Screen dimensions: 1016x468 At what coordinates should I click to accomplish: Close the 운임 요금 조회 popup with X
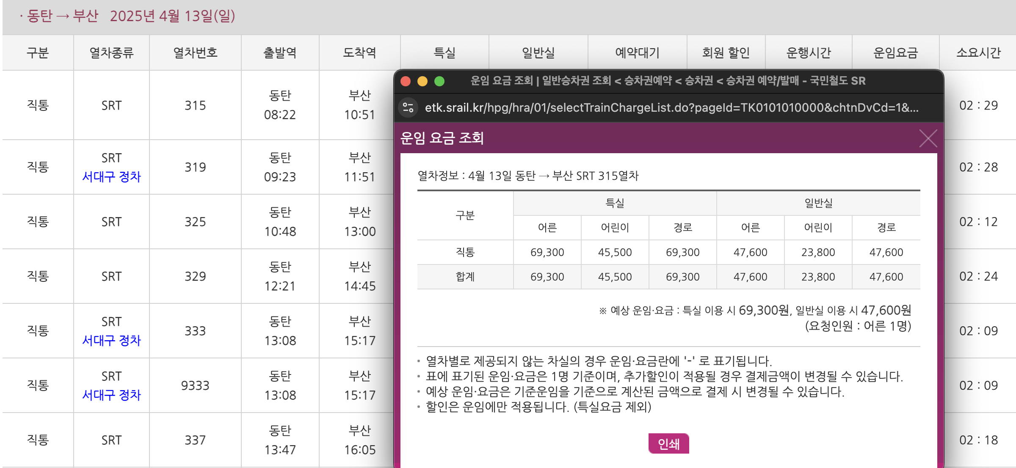928,138
